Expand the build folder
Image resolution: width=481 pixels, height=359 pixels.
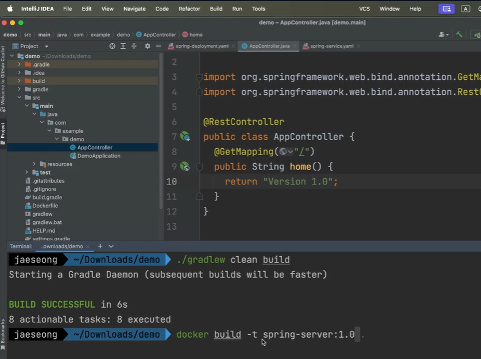point(20,80)
